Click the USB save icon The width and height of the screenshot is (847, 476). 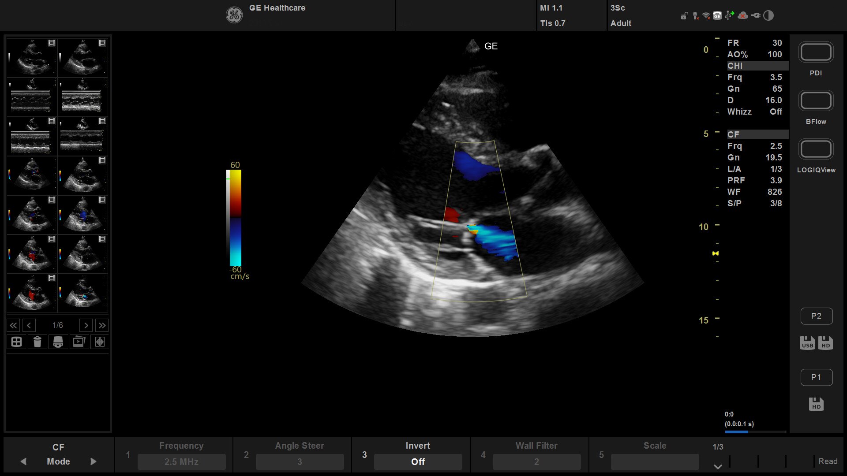tap(807, 343)
